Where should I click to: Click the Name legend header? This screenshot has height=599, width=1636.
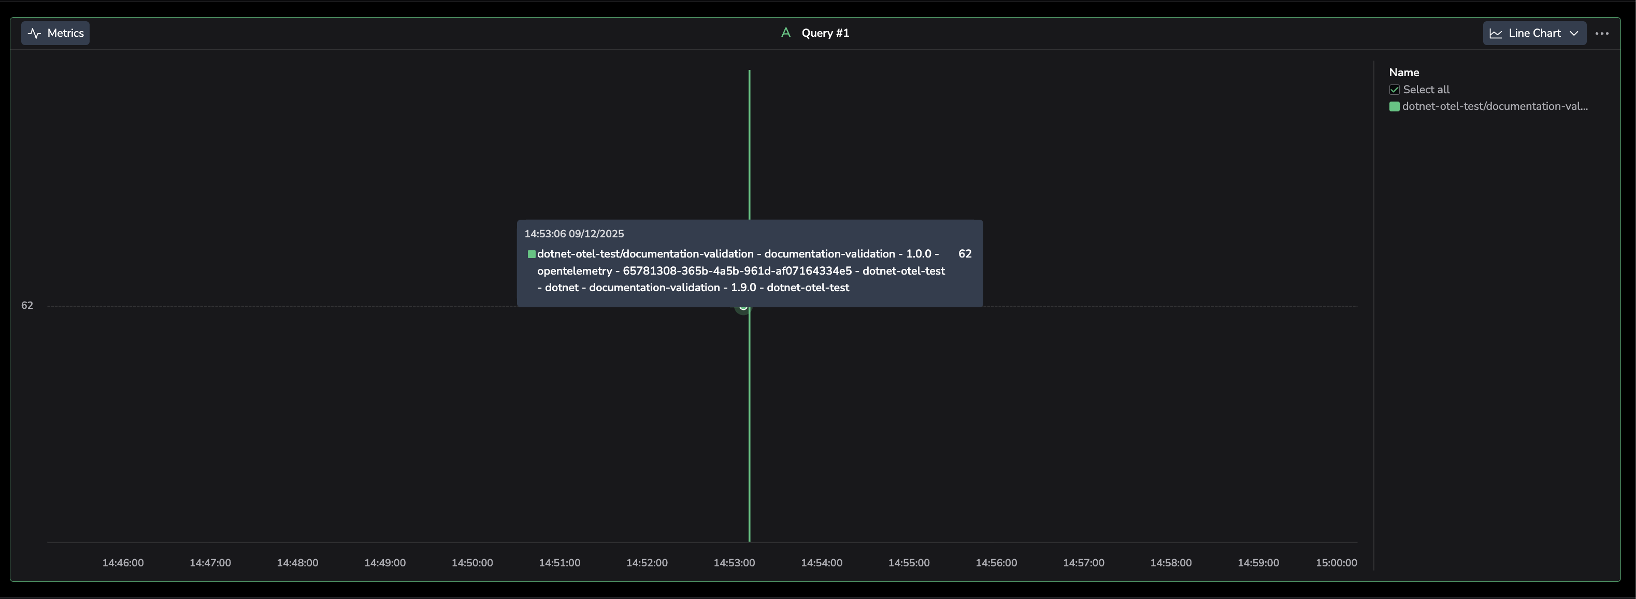click(x=1403, y=73)
